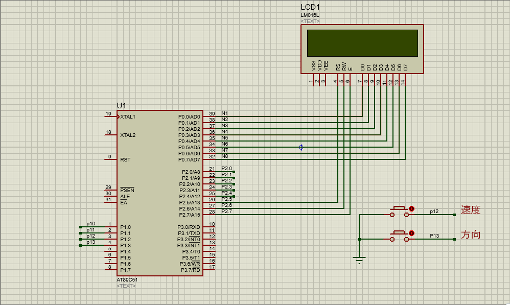Image resolution: width=510 pixels, height=305 pixels.
Task: Click the P3.0/RXD pin name
Action: pos(189,227)
